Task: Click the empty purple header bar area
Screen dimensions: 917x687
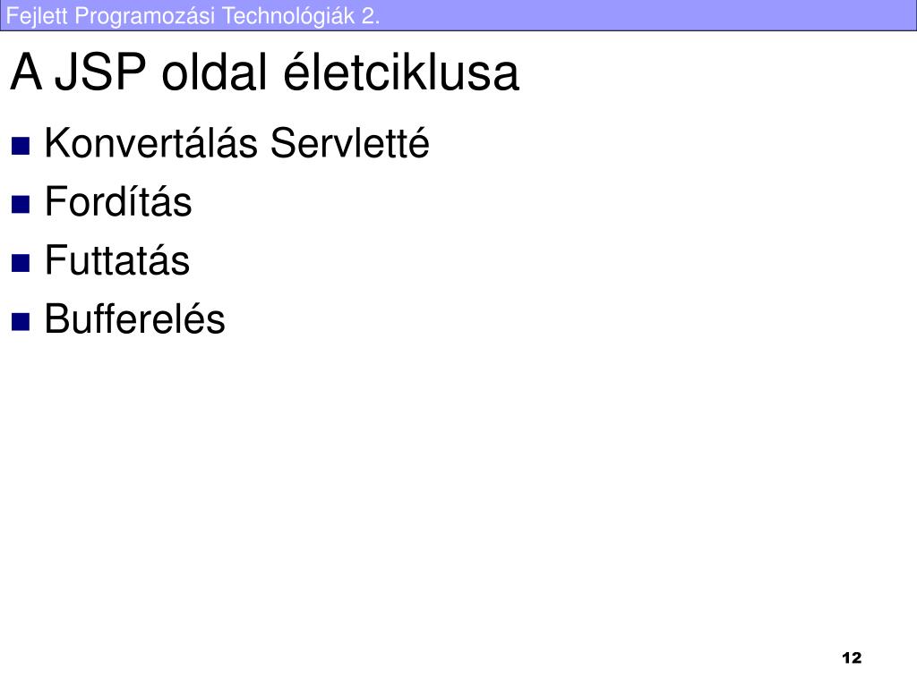Action: (x=643, y=15)
